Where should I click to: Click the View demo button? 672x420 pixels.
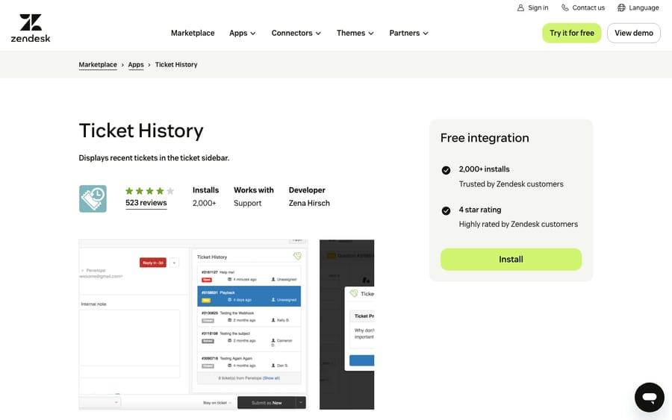point(634,33)
